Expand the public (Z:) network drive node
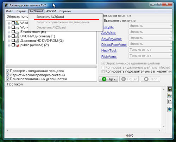The width and height of the screenshot is (176, 142). [9, 45]
